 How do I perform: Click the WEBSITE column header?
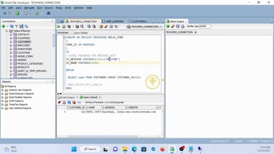click(x=141, y=107)
